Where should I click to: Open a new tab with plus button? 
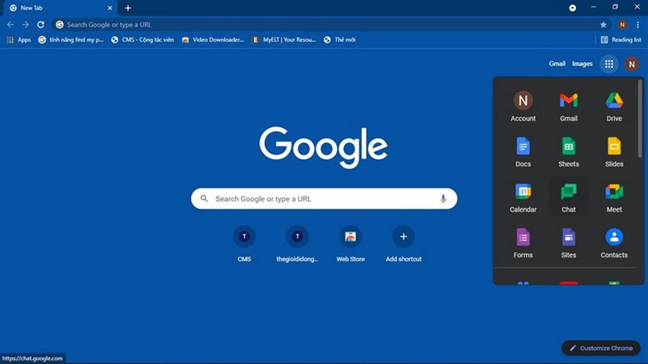128,8
